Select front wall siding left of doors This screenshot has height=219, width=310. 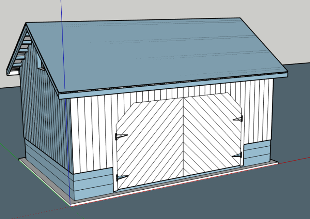(x=92, y=133)
